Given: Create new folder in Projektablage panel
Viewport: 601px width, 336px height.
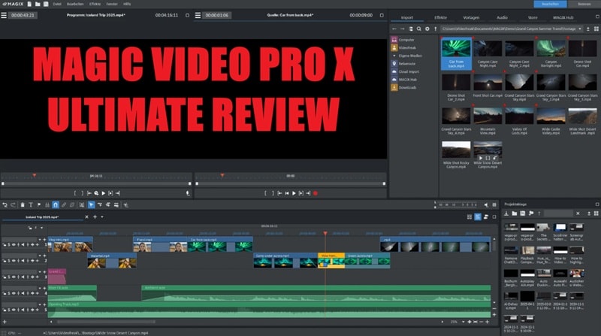Looking at the screenshot, I should click(x=515, y=213).
